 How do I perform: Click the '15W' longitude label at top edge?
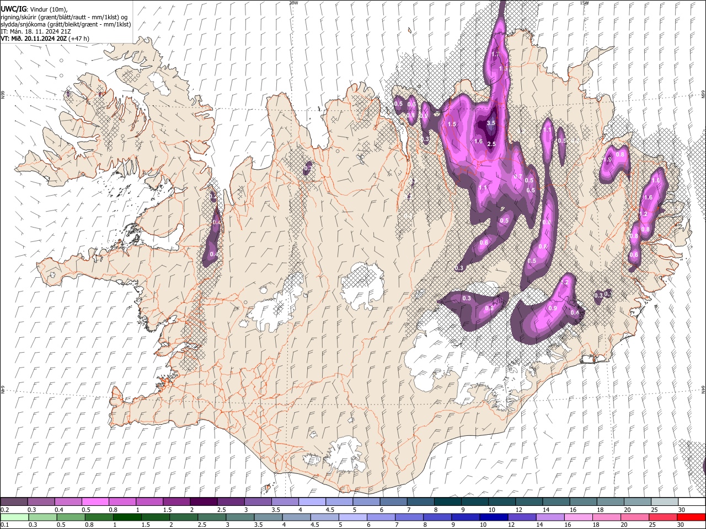(x=584, y=3)
